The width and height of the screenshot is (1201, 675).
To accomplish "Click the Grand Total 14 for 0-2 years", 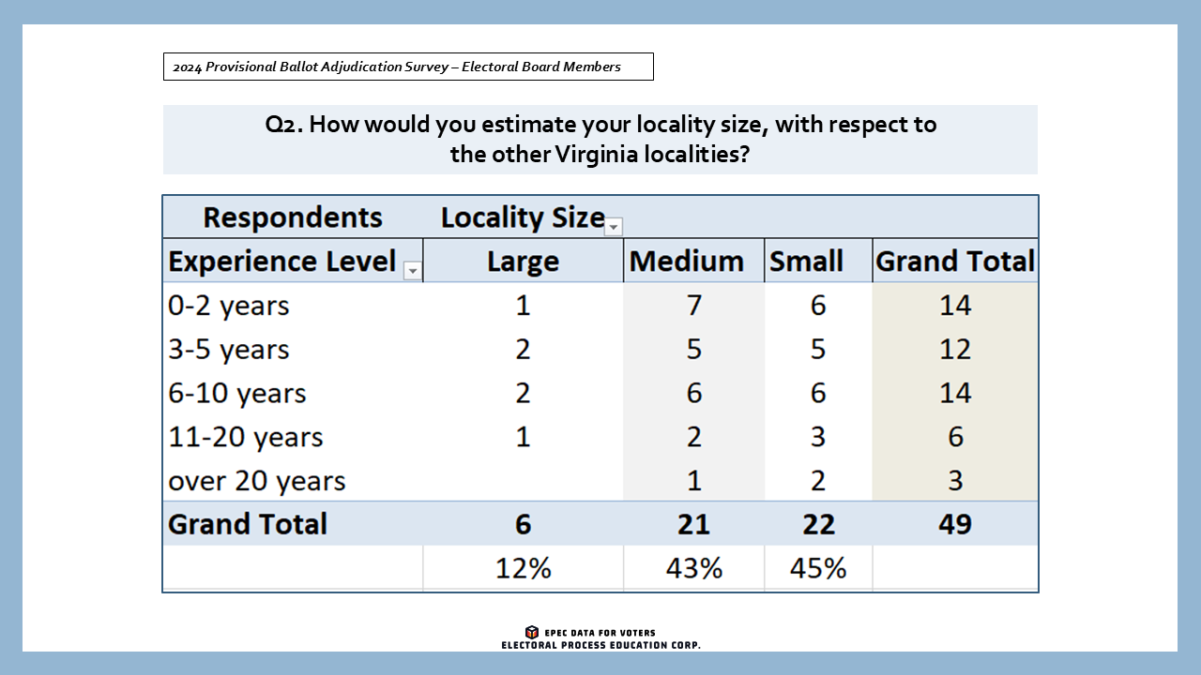I will click(x=955, y=306).
